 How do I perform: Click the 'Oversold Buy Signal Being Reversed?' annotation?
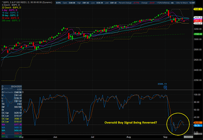[131, 122]
